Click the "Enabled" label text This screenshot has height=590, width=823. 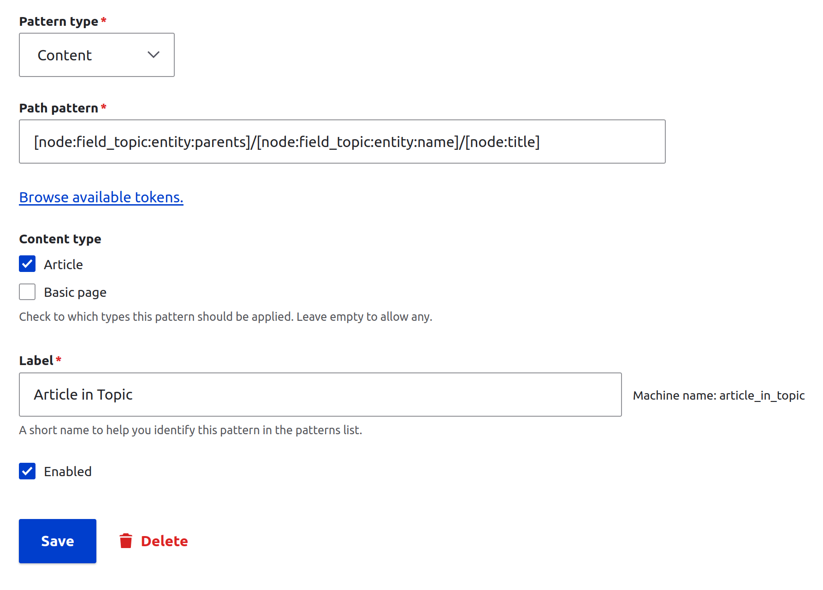68,472
